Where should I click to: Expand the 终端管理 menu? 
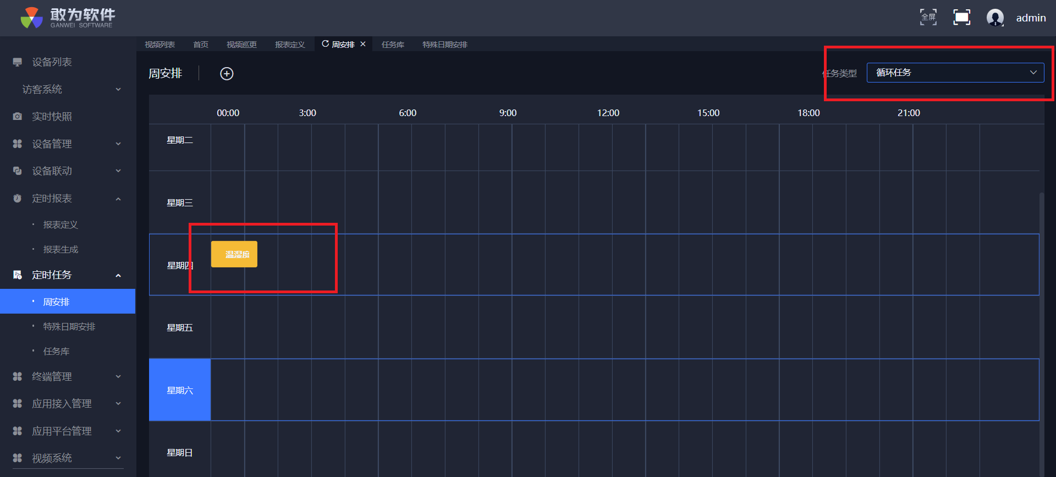pyautogui.click(x=67, y=377)
